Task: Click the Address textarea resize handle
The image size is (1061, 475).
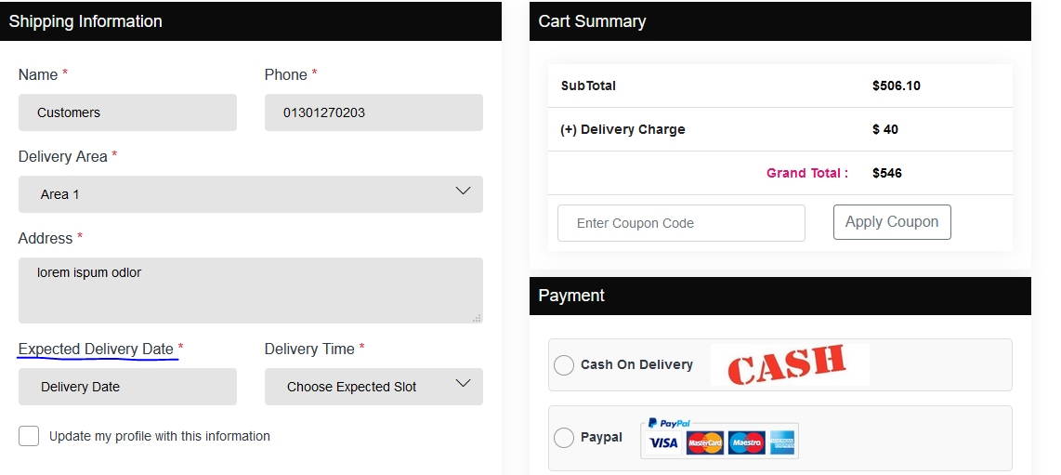Action: tap(477, 318)
